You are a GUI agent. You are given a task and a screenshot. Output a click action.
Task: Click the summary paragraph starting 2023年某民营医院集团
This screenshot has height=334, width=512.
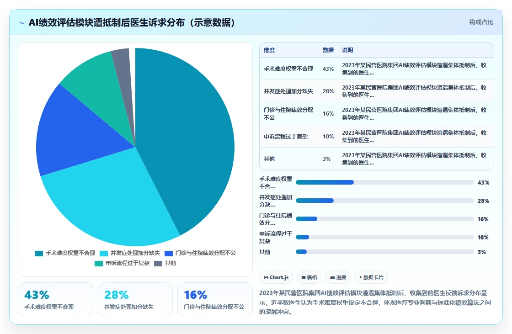click(375, 302)
